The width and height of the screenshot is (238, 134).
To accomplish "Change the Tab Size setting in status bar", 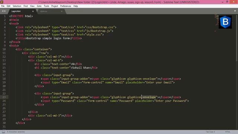I will click(210, 132).
